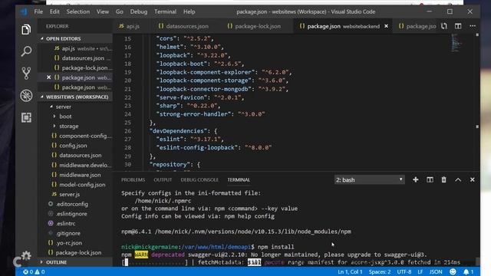Open the Go menu
This screenshot has height=276, width=491.
120,12
